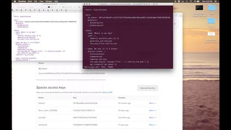
Task: Click the terminal window title bar
Action: tap(128, 4)
